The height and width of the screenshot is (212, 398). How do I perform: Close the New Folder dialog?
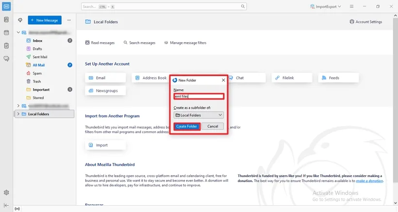click(x=223, y=80)
